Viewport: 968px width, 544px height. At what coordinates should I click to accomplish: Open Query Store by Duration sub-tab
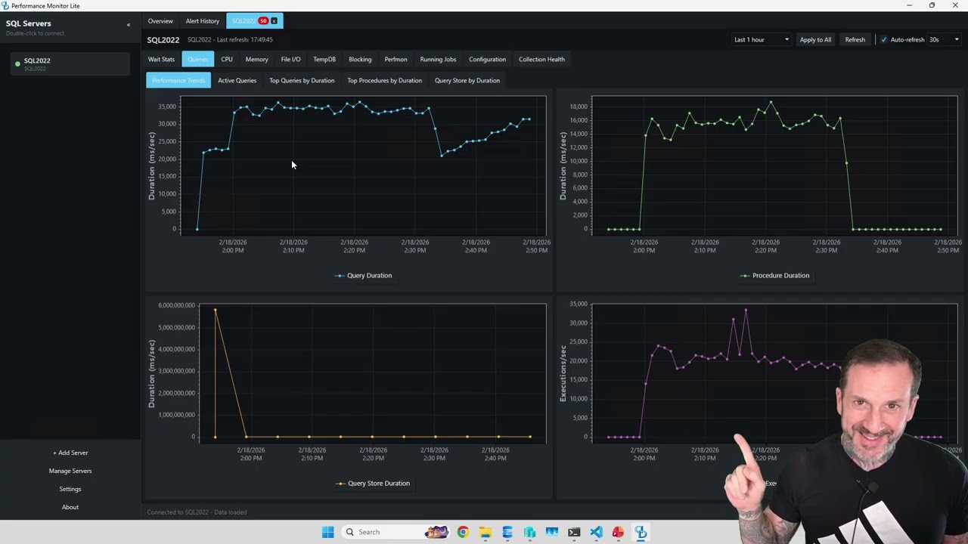click(467, 80)
